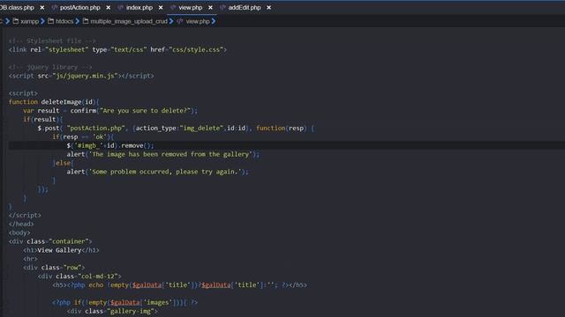Click the "postAction.php" string in $.post
The height and width of the screenshot is (317, 565).
tap(96, 128)
